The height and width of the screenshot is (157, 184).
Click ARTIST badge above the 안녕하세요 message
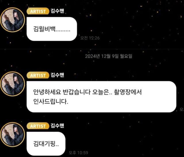click(38, 75)
